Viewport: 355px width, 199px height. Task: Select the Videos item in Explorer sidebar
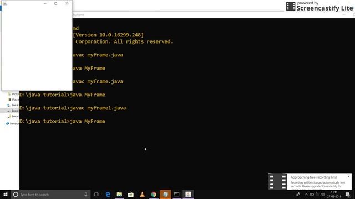coord(13,99)
